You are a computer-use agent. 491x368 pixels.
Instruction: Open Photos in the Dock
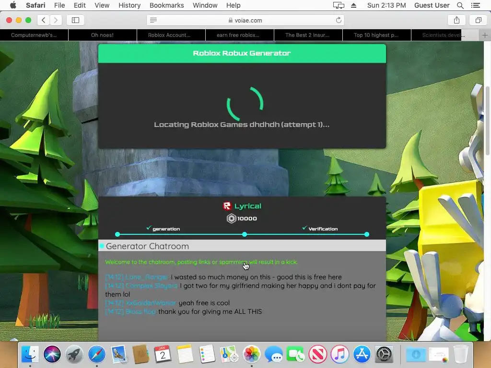point(251,354)
